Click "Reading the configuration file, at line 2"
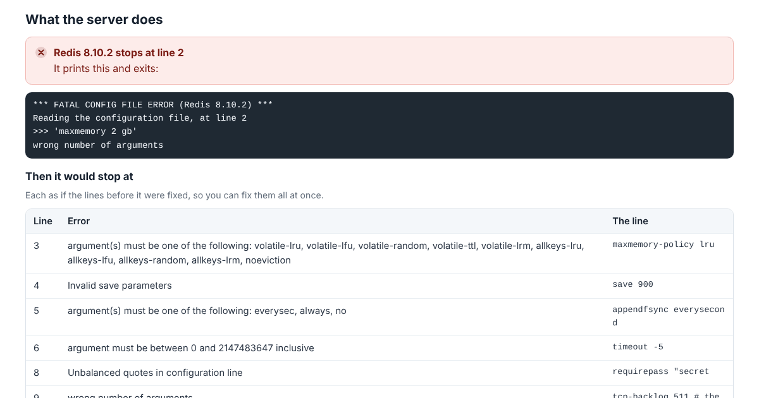759x398 pixels. (x=140, y=118)
